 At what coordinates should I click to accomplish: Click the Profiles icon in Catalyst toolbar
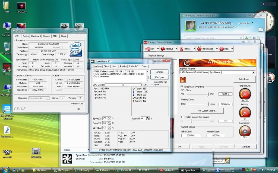(185, 49)
